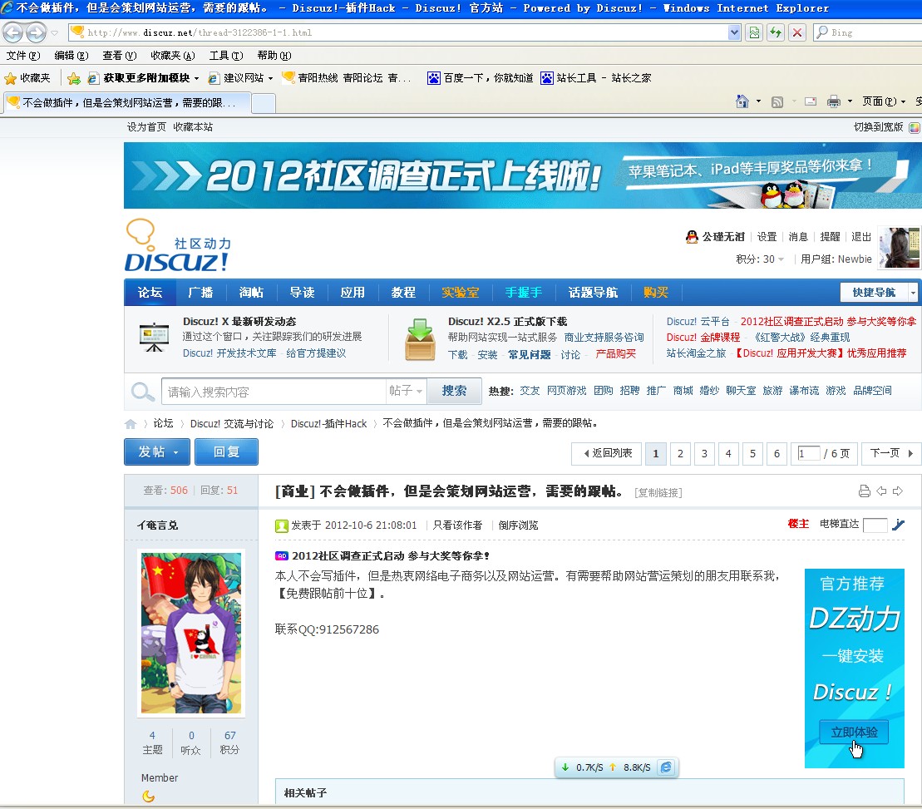
Task: Click the color style switch icon
Action: coord(915,127)
